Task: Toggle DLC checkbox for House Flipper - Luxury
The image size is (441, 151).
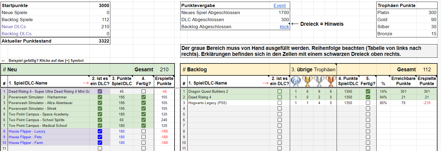Action: click(x=100, y=131)
